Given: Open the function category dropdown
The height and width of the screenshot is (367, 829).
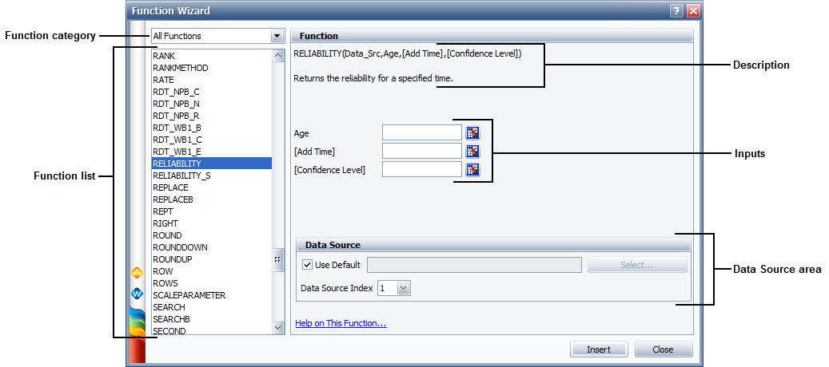Looking at the screenshot, I should click(277, 36).
